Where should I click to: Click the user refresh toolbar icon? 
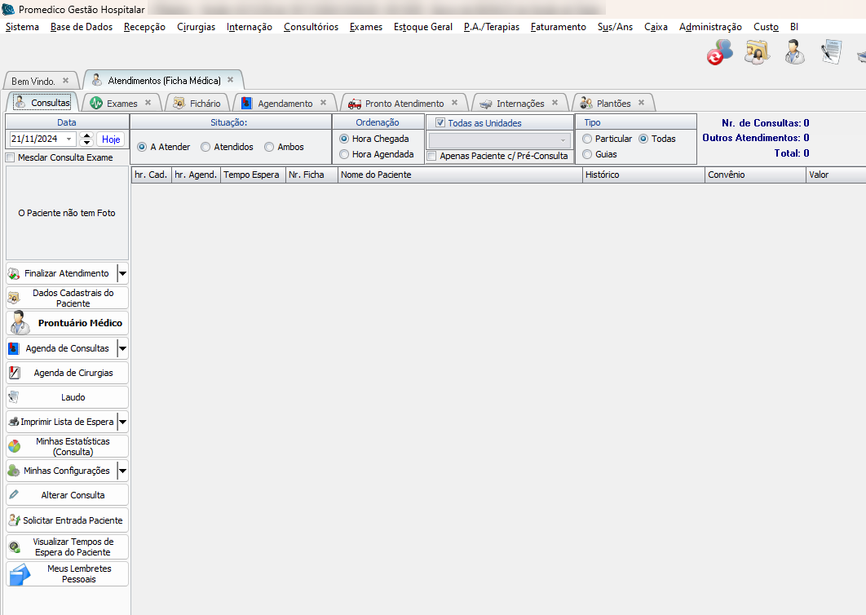click(x=719, y=52)
